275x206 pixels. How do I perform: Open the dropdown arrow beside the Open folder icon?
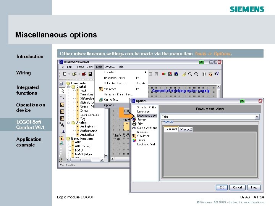click(79, 74)
